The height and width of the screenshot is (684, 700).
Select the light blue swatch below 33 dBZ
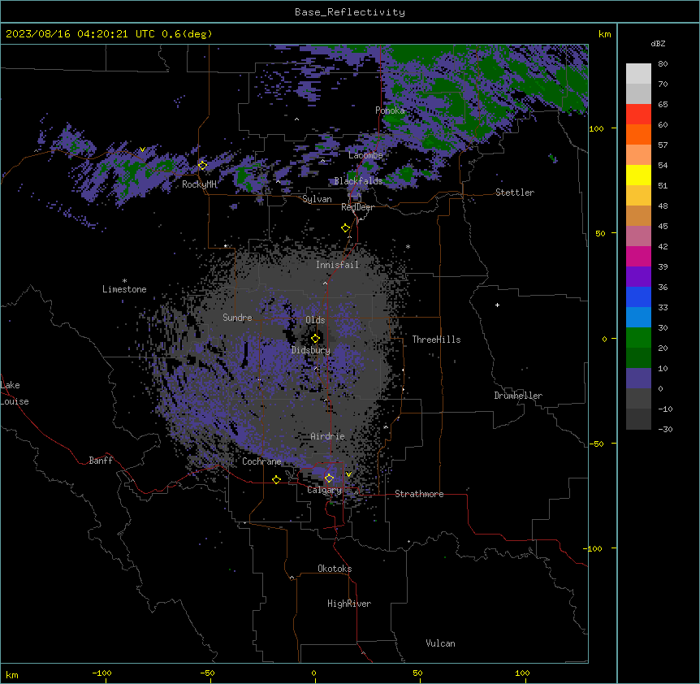click(638, 318)
